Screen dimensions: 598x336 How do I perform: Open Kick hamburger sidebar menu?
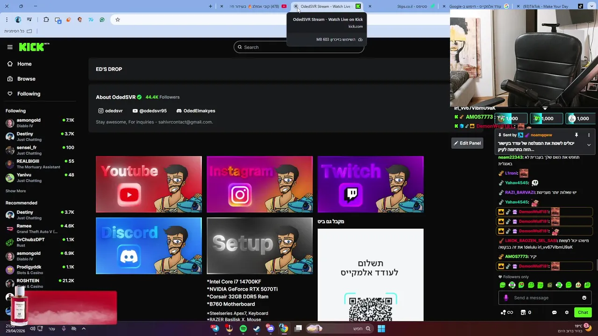[x=10, y=47]
